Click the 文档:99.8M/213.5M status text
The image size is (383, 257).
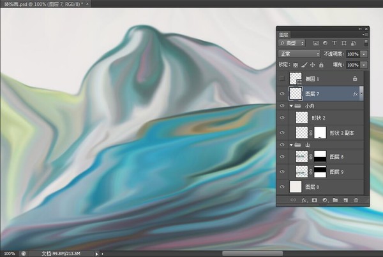click(61, 254)
